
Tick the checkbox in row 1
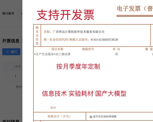[8, 76]
